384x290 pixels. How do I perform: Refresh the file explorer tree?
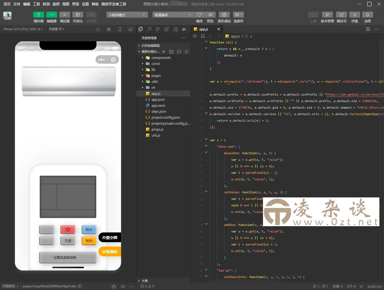point(179,52)
